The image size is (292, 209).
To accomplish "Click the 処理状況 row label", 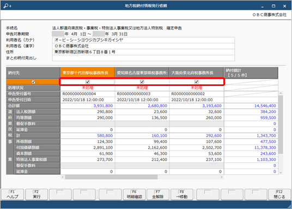I will point(33,88).
